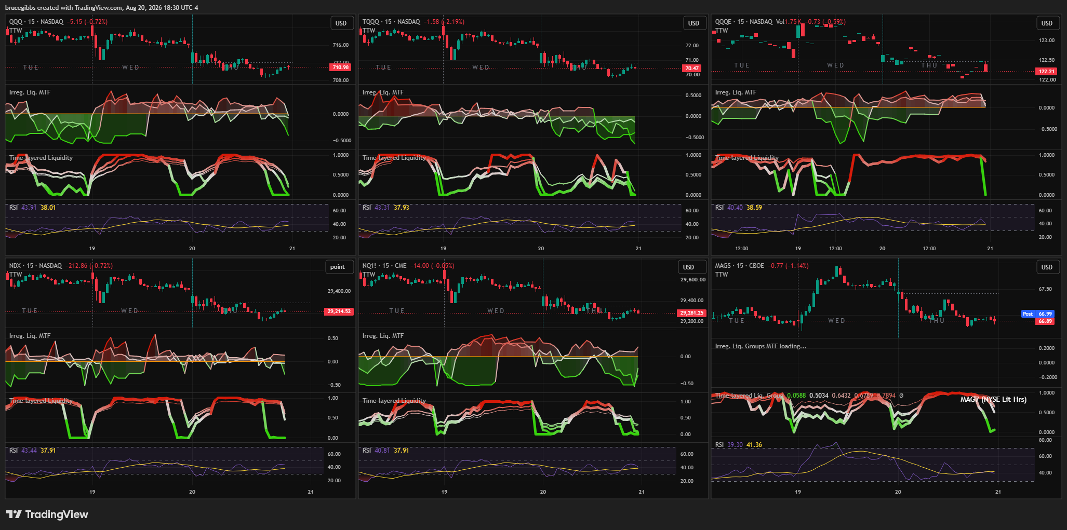
Task: Click the 66.89 price label on MAGS
Action: pos(1045,321)
